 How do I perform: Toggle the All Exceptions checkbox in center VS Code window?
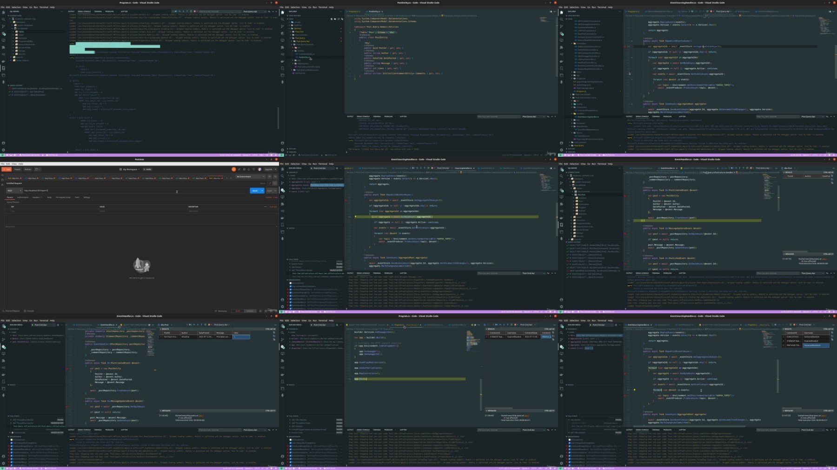tap(291, 283)
